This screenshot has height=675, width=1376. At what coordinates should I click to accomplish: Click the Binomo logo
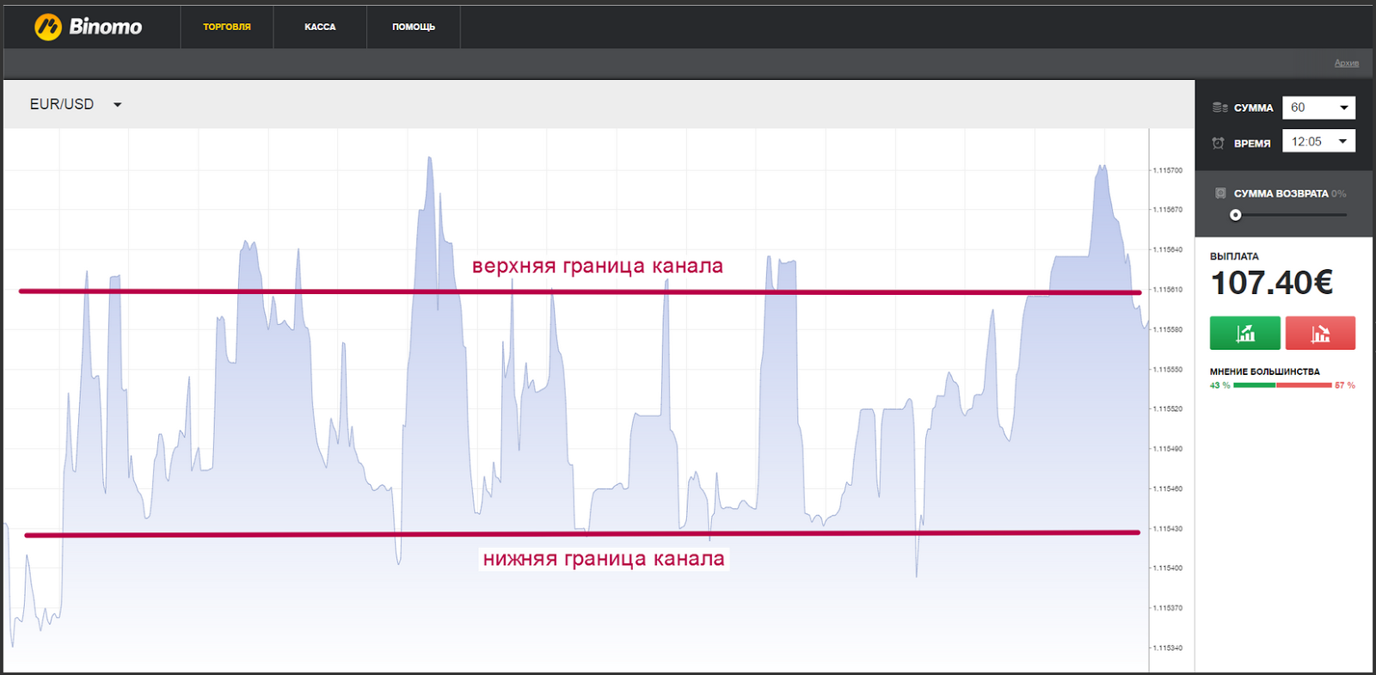coord(88,27)
